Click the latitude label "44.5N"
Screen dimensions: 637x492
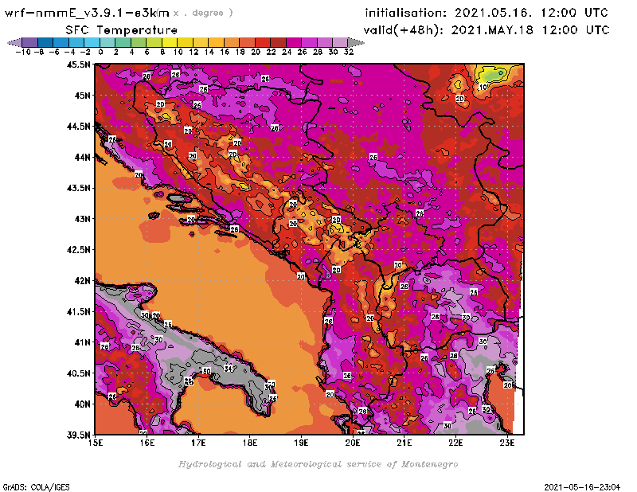click(78, 127)
